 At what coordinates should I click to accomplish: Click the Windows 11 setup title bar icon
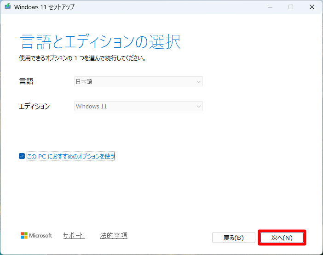coord(8,6)
